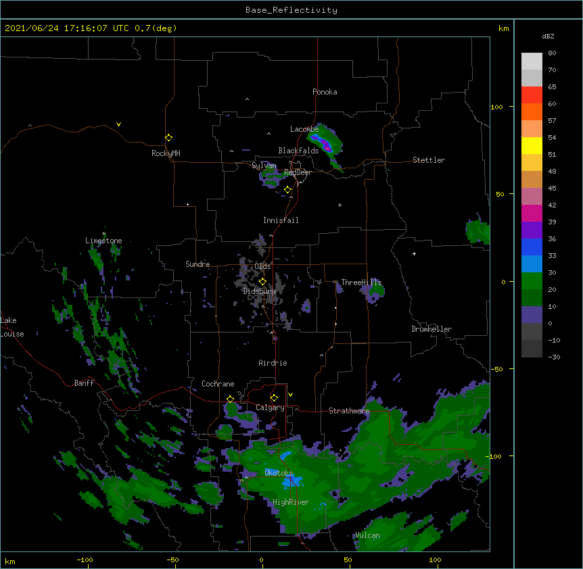This screenshot has width=583, height=569.
Task: Select the blue 33-36 dBZ legend swatch
Action: [532, 247]
